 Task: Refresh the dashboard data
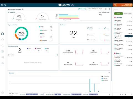109,9
